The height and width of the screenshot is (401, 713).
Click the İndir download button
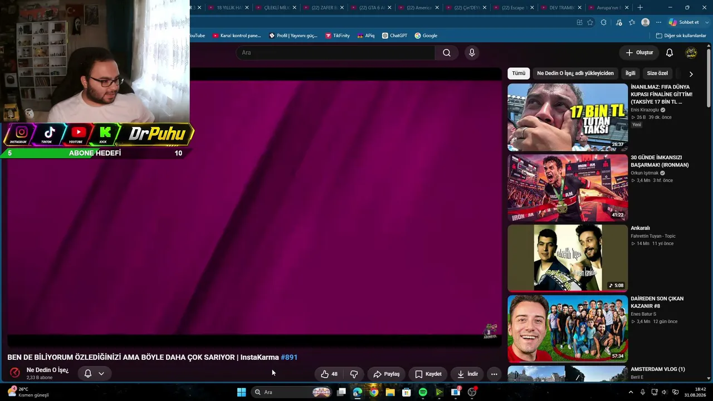coord(467,374)
